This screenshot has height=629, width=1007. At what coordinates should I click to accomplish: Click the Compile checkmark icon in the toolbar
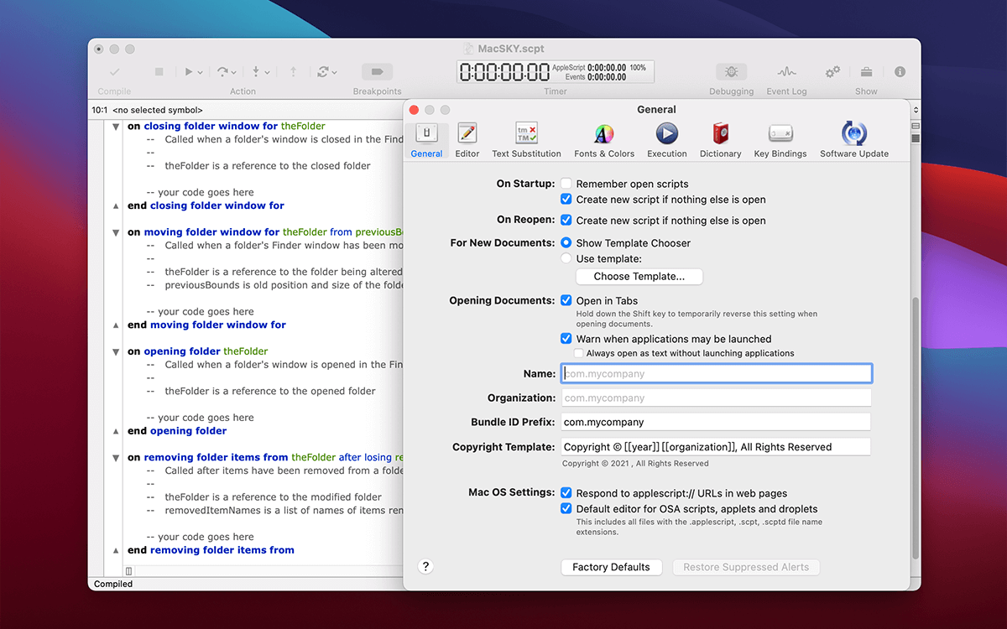pos(115,72)
